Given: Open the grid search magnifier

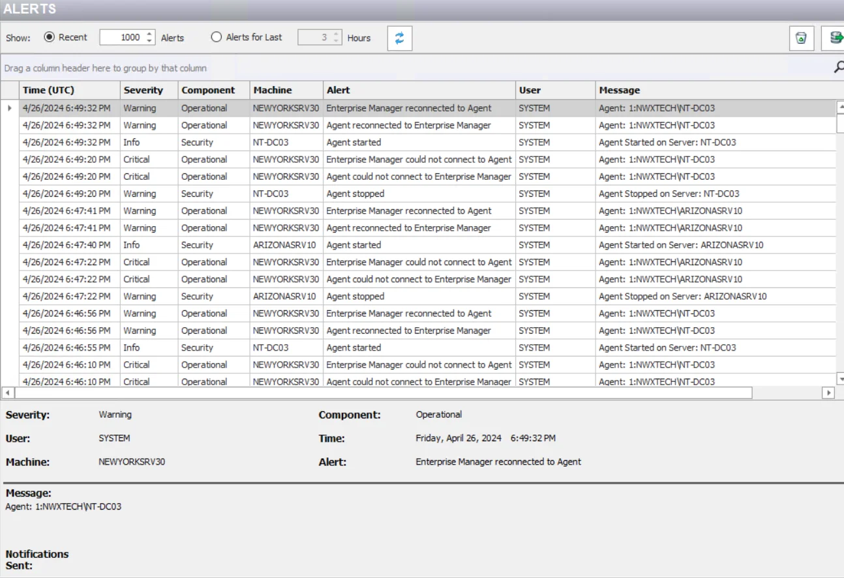Looking at the screenshot, I should coord(839,67).
